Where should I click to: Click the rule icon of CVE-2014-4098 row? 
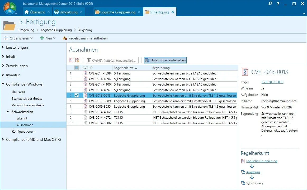tap(85, 73)
